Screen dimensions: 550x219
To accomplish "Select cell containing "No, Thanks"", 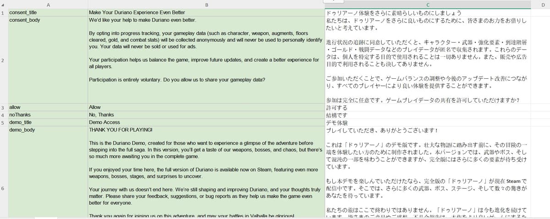I will click(x=206, y=115).
